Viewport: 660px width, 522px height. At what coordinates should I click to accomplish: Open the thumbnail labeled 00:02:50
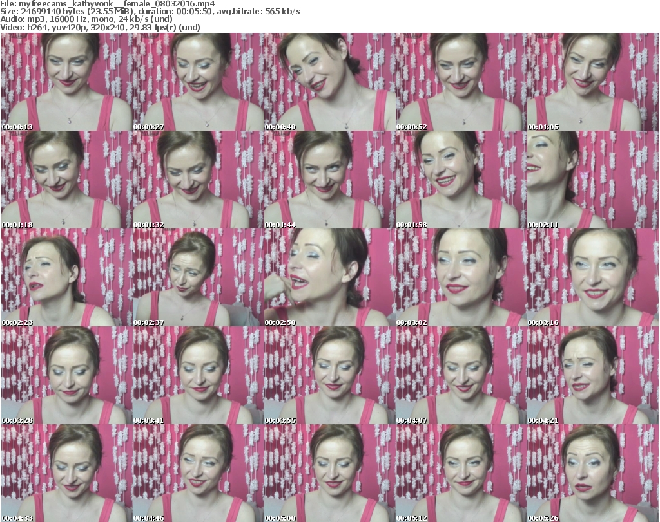(x=329, y=277)
